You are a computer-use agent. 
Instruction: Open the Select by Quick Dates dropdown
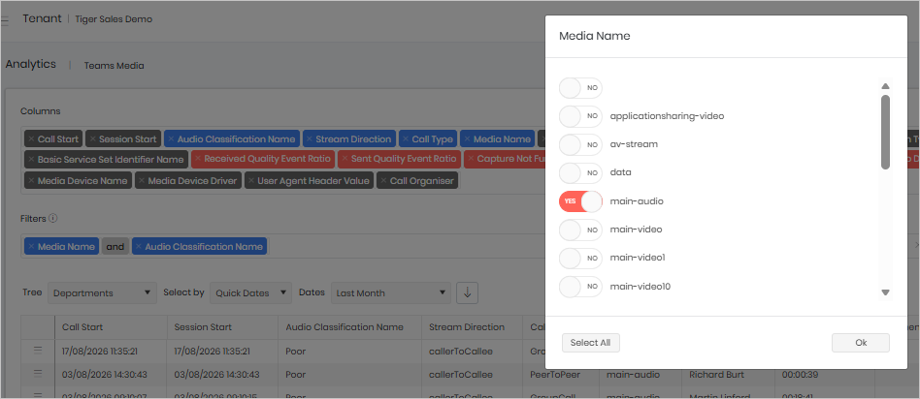pos(250,292)
